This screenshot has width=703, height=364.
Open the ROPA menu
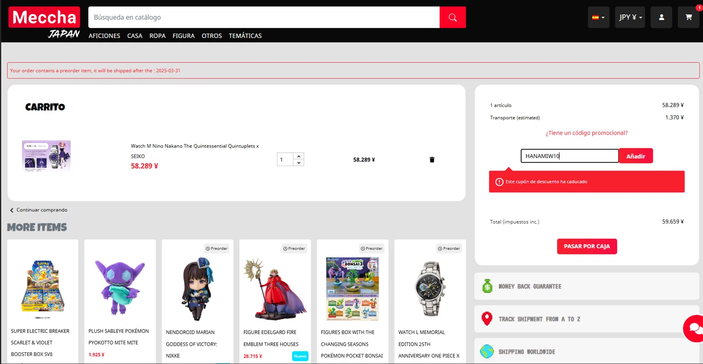(x=157, y=36)
